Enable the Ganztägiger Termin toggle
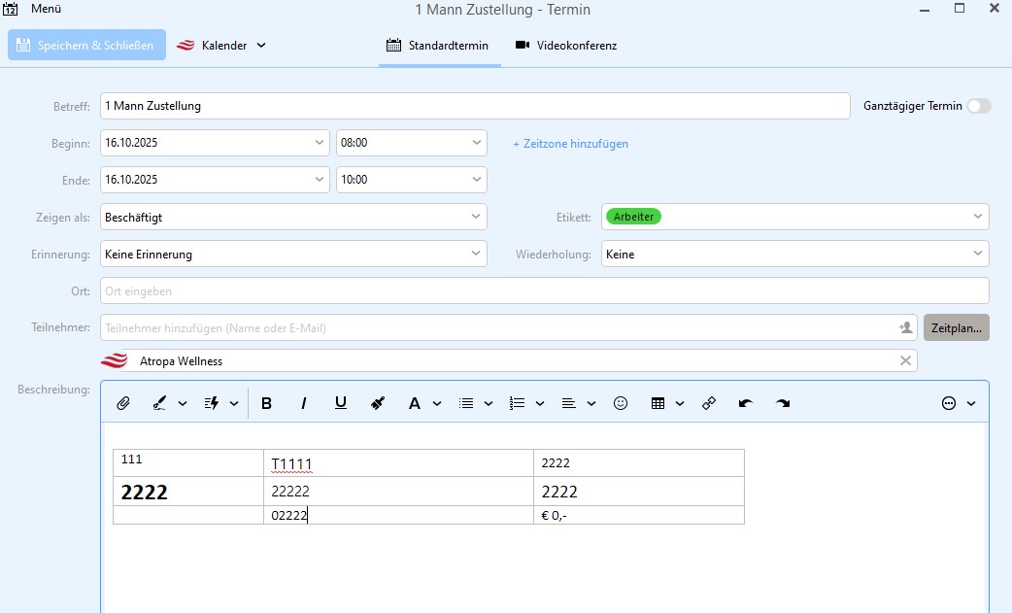The height and width of the screenshot is (613, 1012). (978, 106)
